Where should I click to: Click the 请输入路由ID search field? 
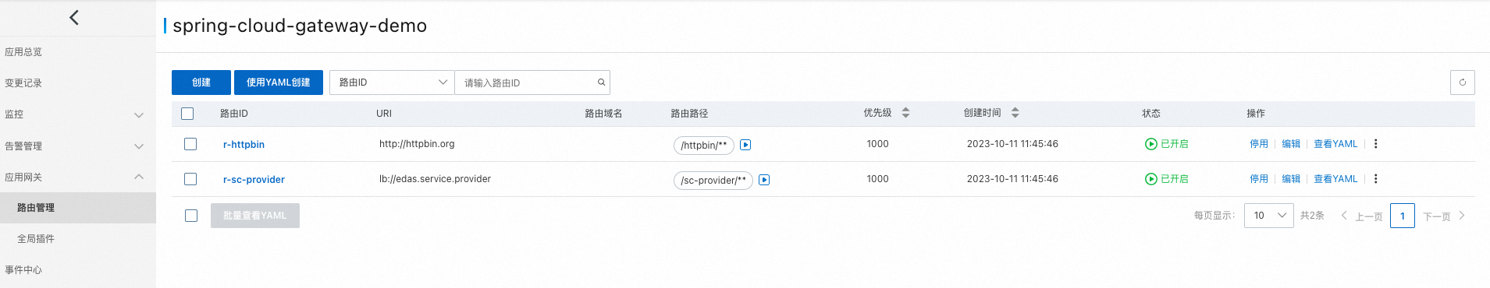click(x=525, y=83)
